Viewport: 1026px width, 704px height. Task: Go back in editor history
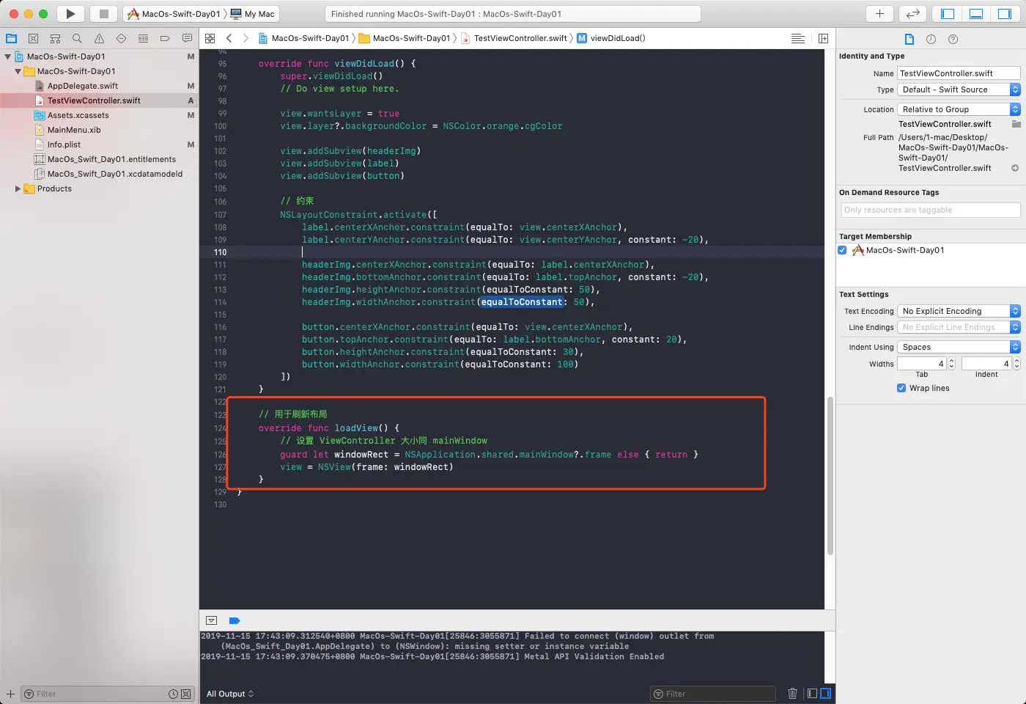point(229,38)
